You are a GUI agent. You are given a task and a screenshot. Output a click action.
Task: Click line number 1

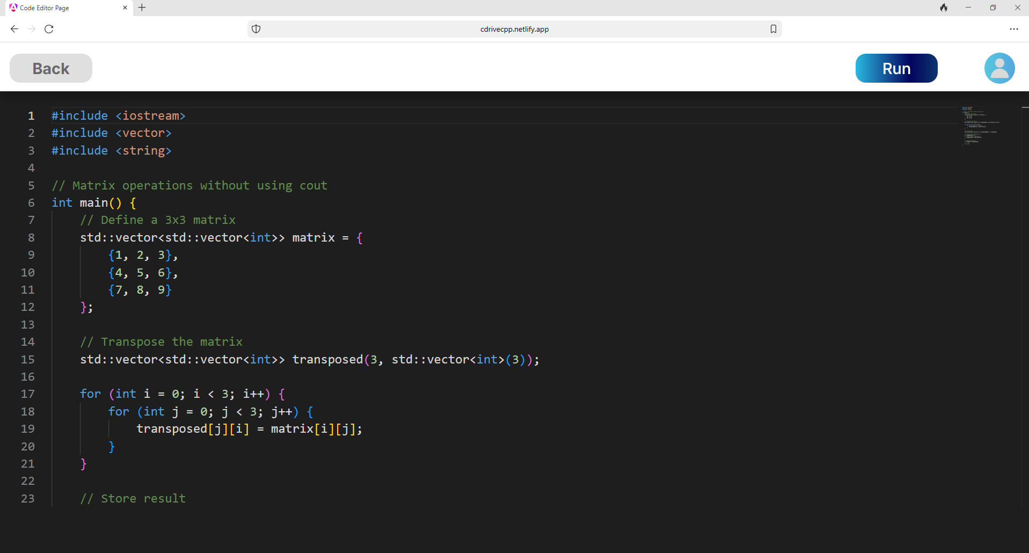pyautogui.click(x=31, y=115)
